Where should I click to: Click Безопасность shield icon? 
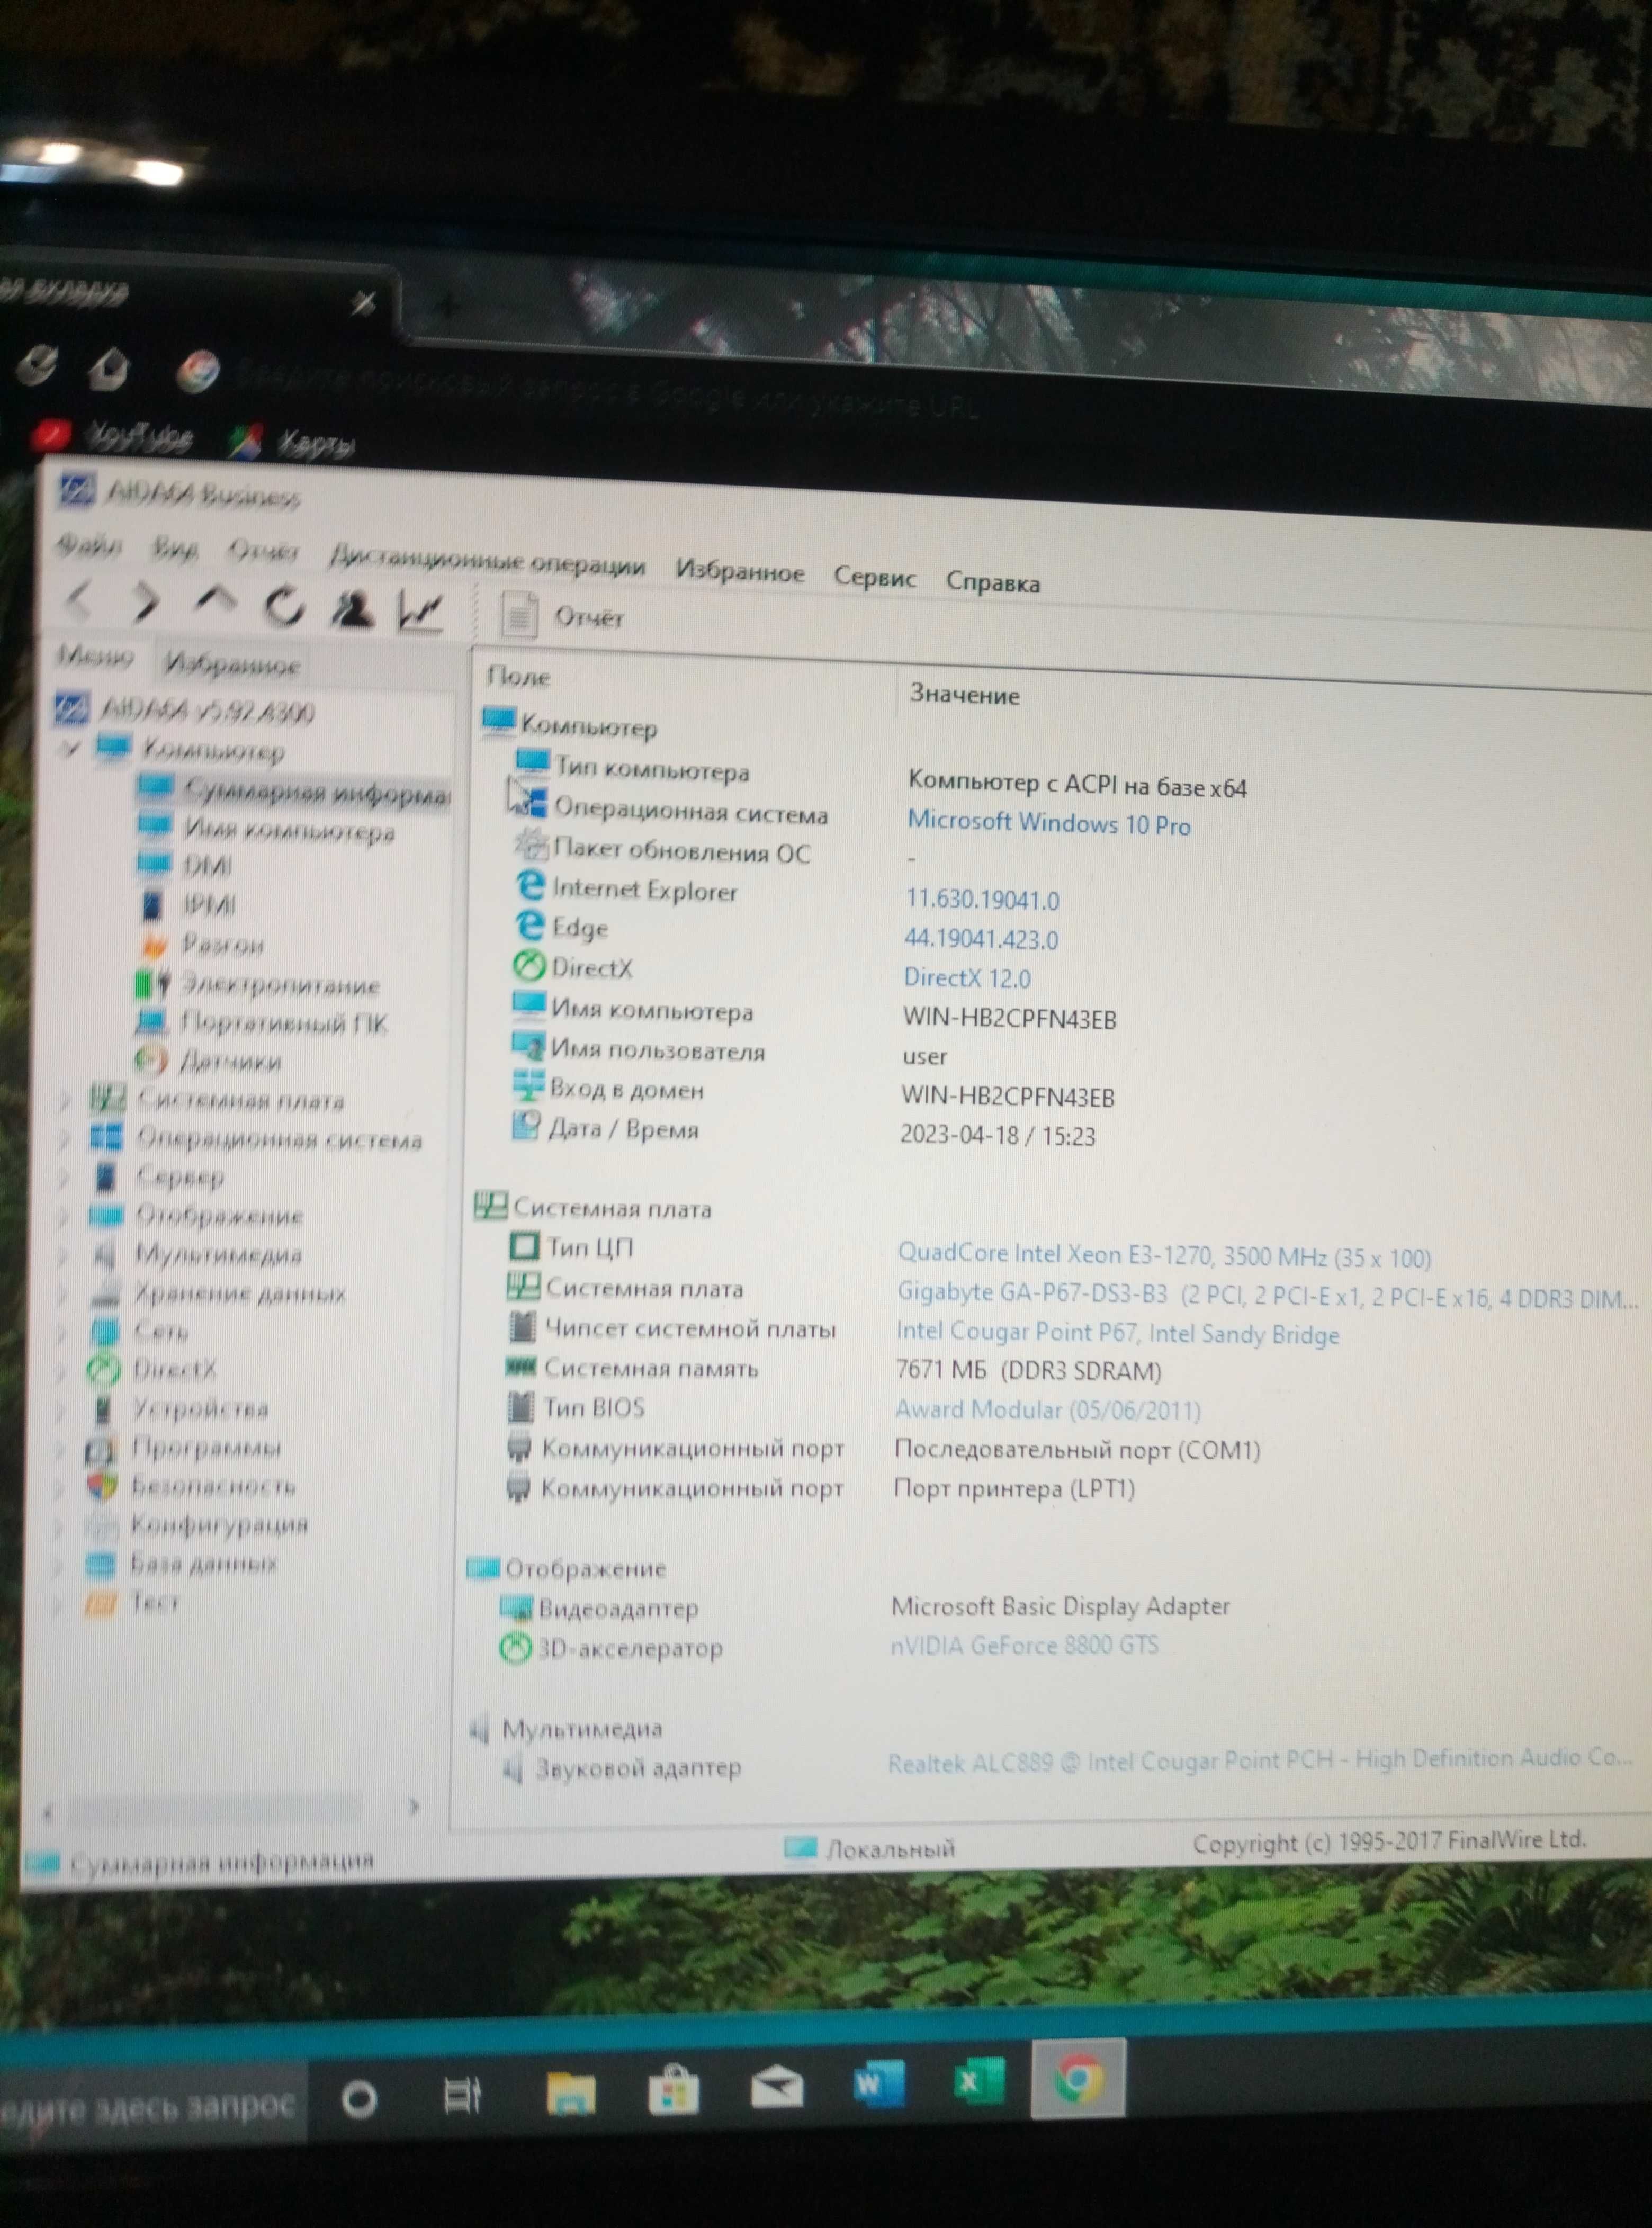click(101, 1486)
